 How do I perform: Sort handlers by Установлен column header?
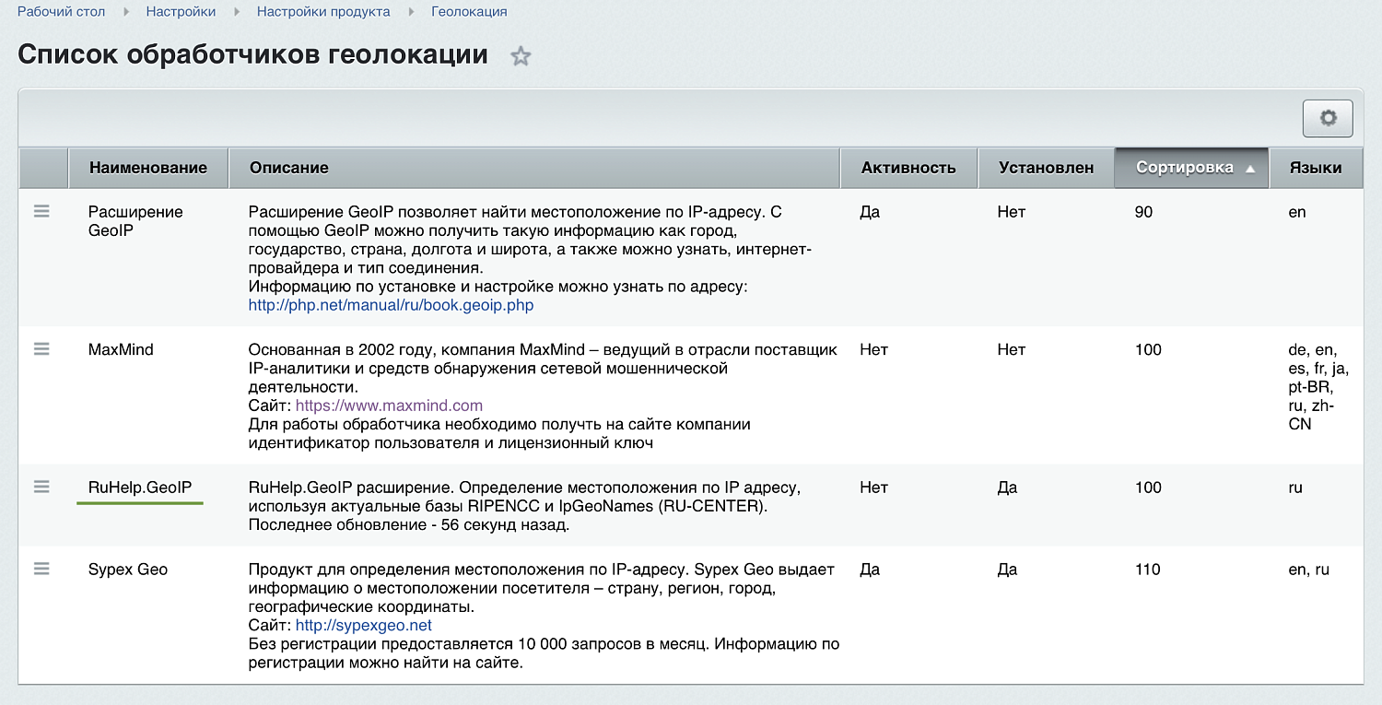(1046, 168)
